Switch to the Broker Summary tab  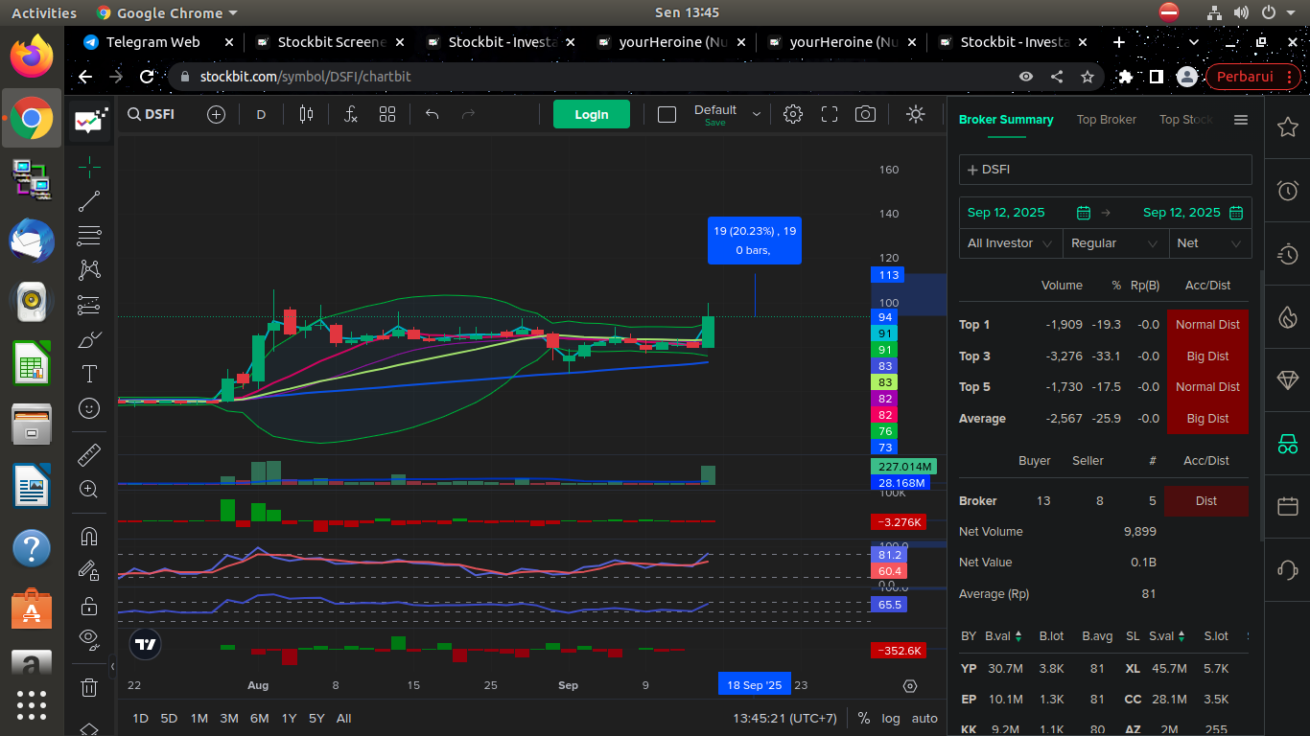click(1006, 120)
